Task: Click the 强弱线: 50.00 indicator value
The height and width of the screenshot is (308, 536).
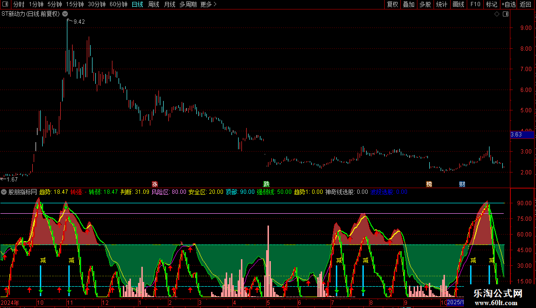Action: click(274, 192)
